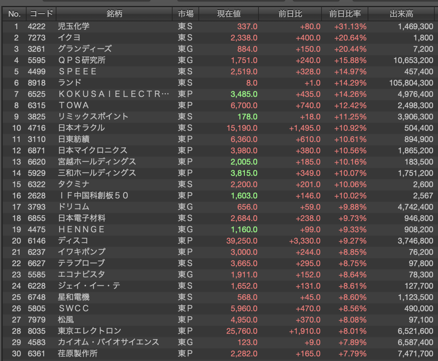Image resolution: width=438 pixels, height=361 pixels.
Task: Click the change value +3,330.0
Action: tap(305, 241)
